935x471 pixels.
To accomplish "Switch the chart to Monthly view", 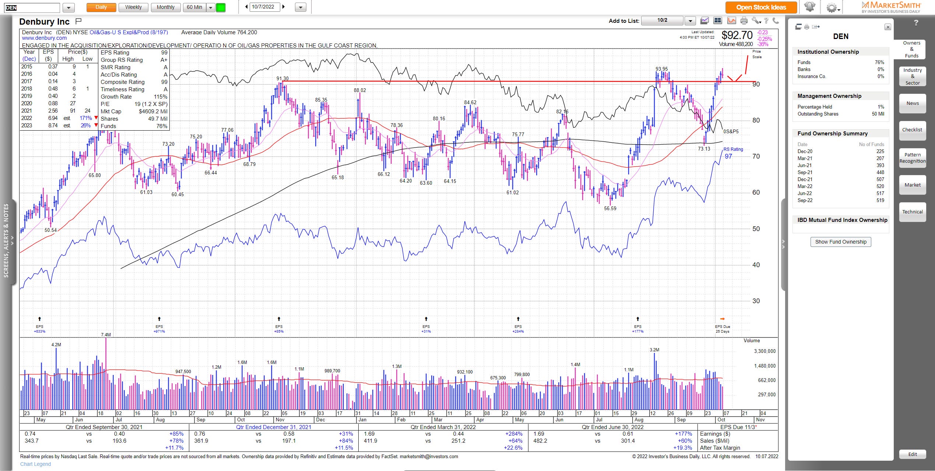I will coord(166,7).
